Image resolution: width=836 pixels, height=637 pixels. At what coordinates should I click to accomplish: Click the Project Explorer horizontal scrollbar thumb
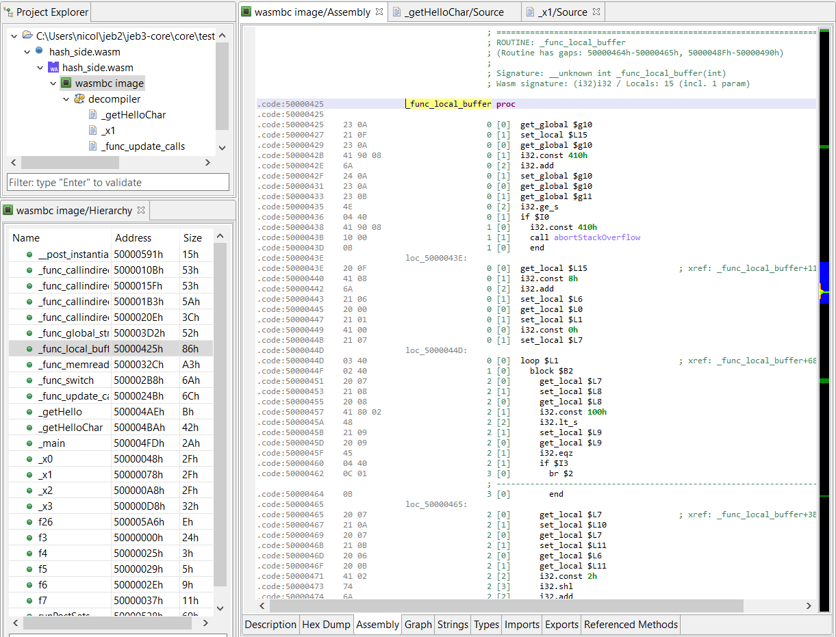point(70,163)
